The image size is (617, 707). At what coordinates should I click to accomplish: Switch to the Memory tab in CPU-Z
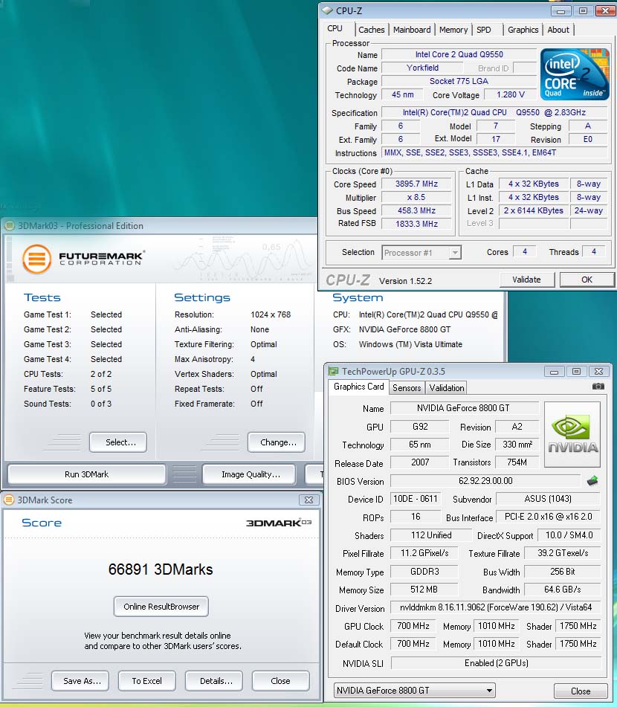click(453, 30)
